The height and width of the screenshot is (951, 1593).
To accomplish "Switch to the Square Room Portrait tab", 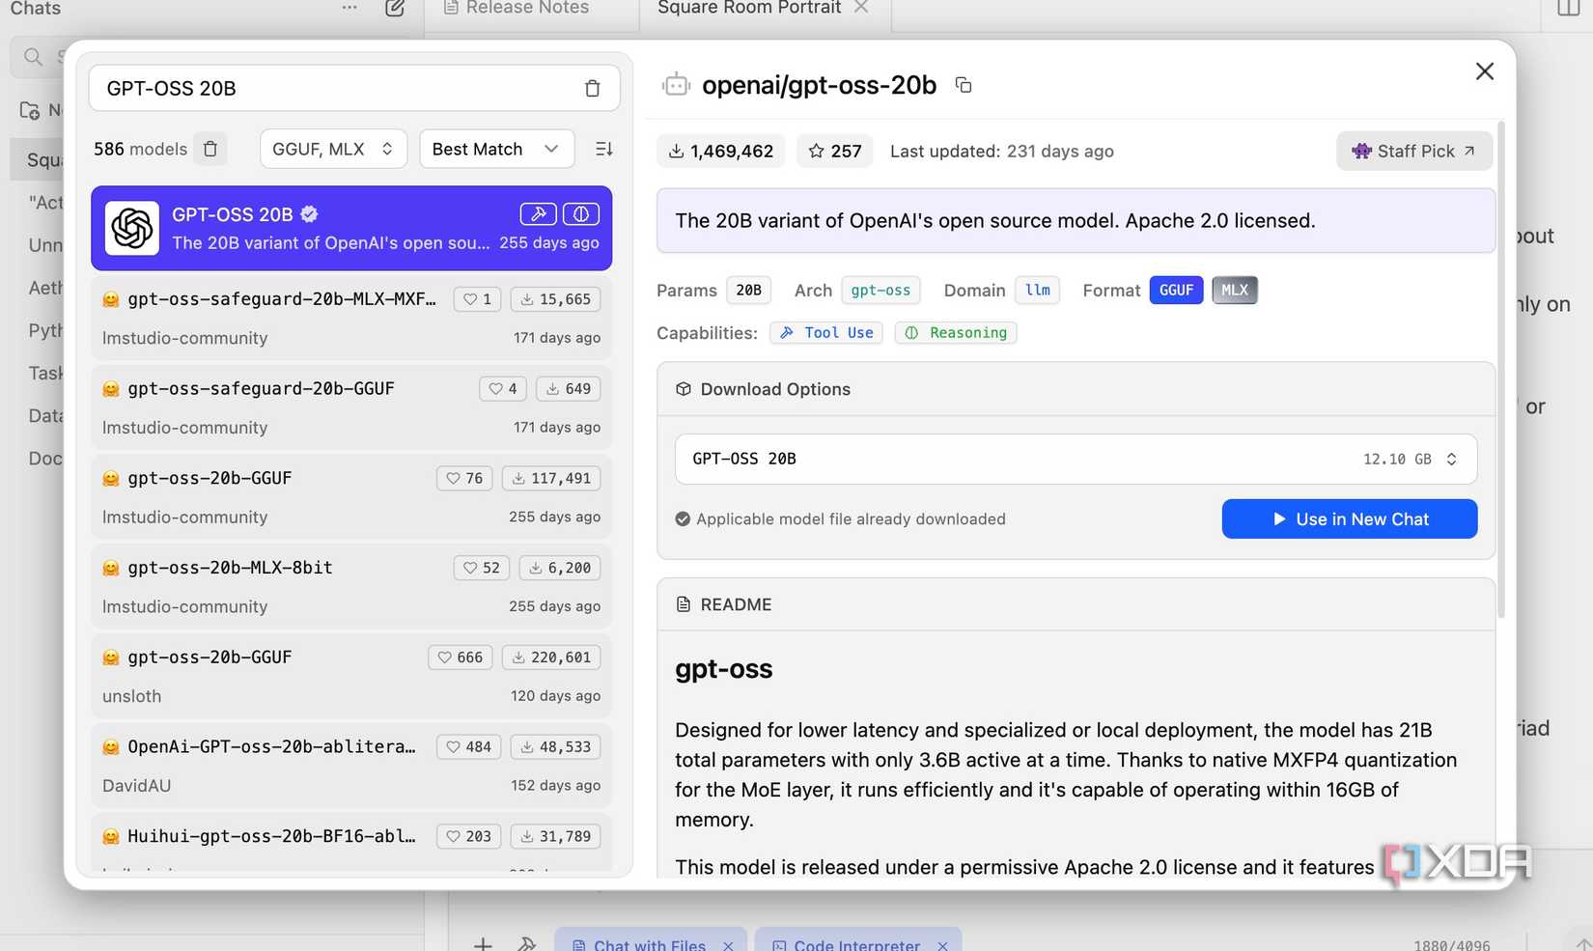I will 749,8.
